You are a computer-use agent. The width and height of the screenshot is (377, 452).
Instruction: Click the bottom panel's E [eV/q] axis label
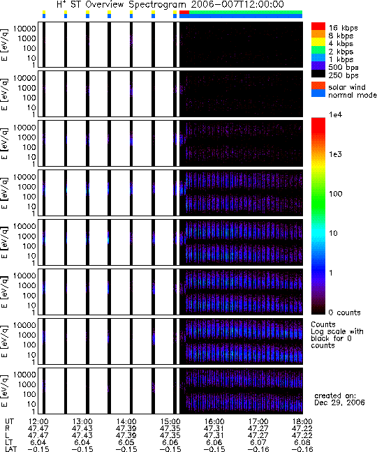(5, 391)
